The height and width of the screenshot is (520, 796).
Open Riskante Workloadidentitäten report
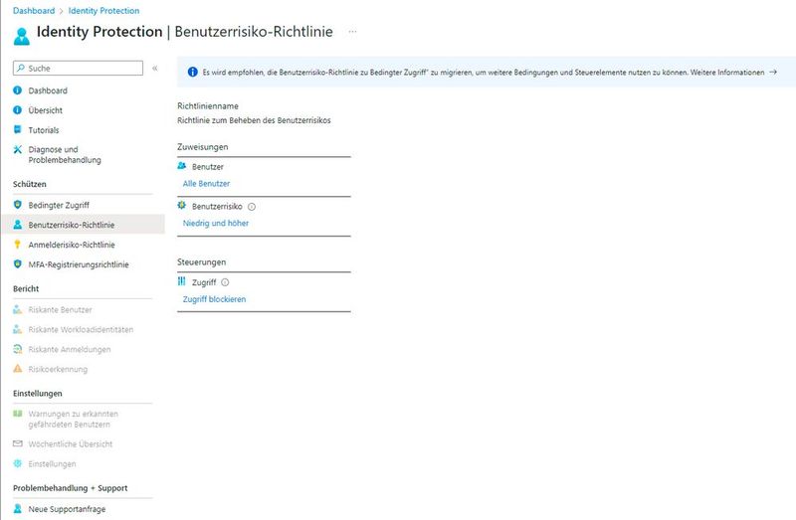point(81,329)
